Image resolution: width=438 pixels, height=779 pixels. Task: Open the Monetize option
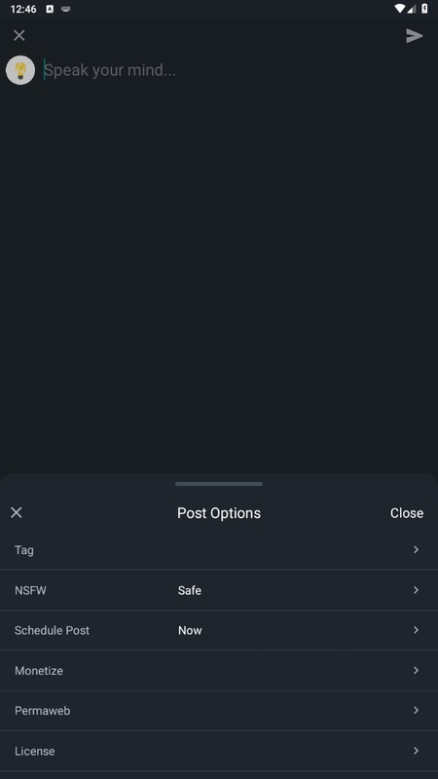coord(219,671)
